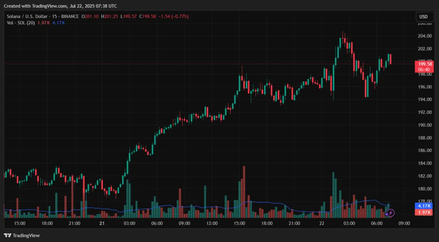This screenshot has height=242, width=439.
Task: Click the blue 4.17K volume axis label
Action: pyautogui.click(x=424, y=206)
